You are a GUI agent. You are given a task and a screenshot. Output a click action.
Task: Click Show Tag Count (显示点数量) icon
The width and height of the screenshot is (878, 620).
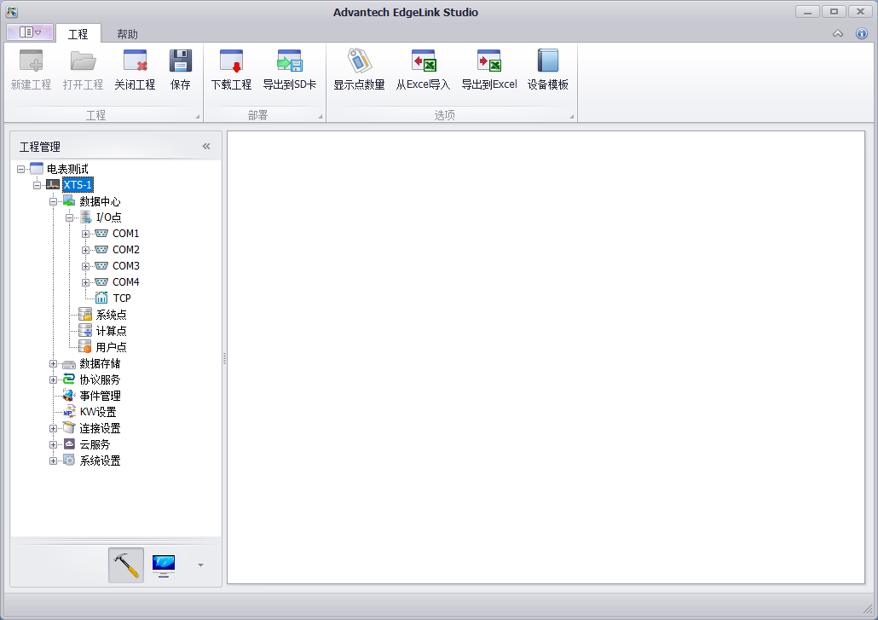(359, 62)
